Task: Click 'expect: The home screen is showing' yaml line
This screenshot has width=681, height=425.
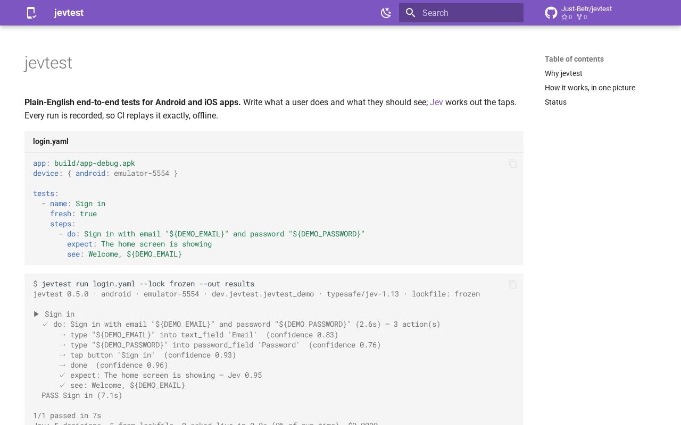Action: tap(139, 244)
